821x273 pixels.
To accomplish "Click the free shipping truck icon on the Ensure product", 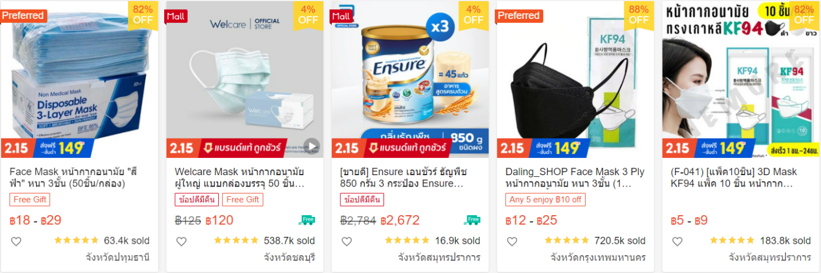I will [473, 220].
